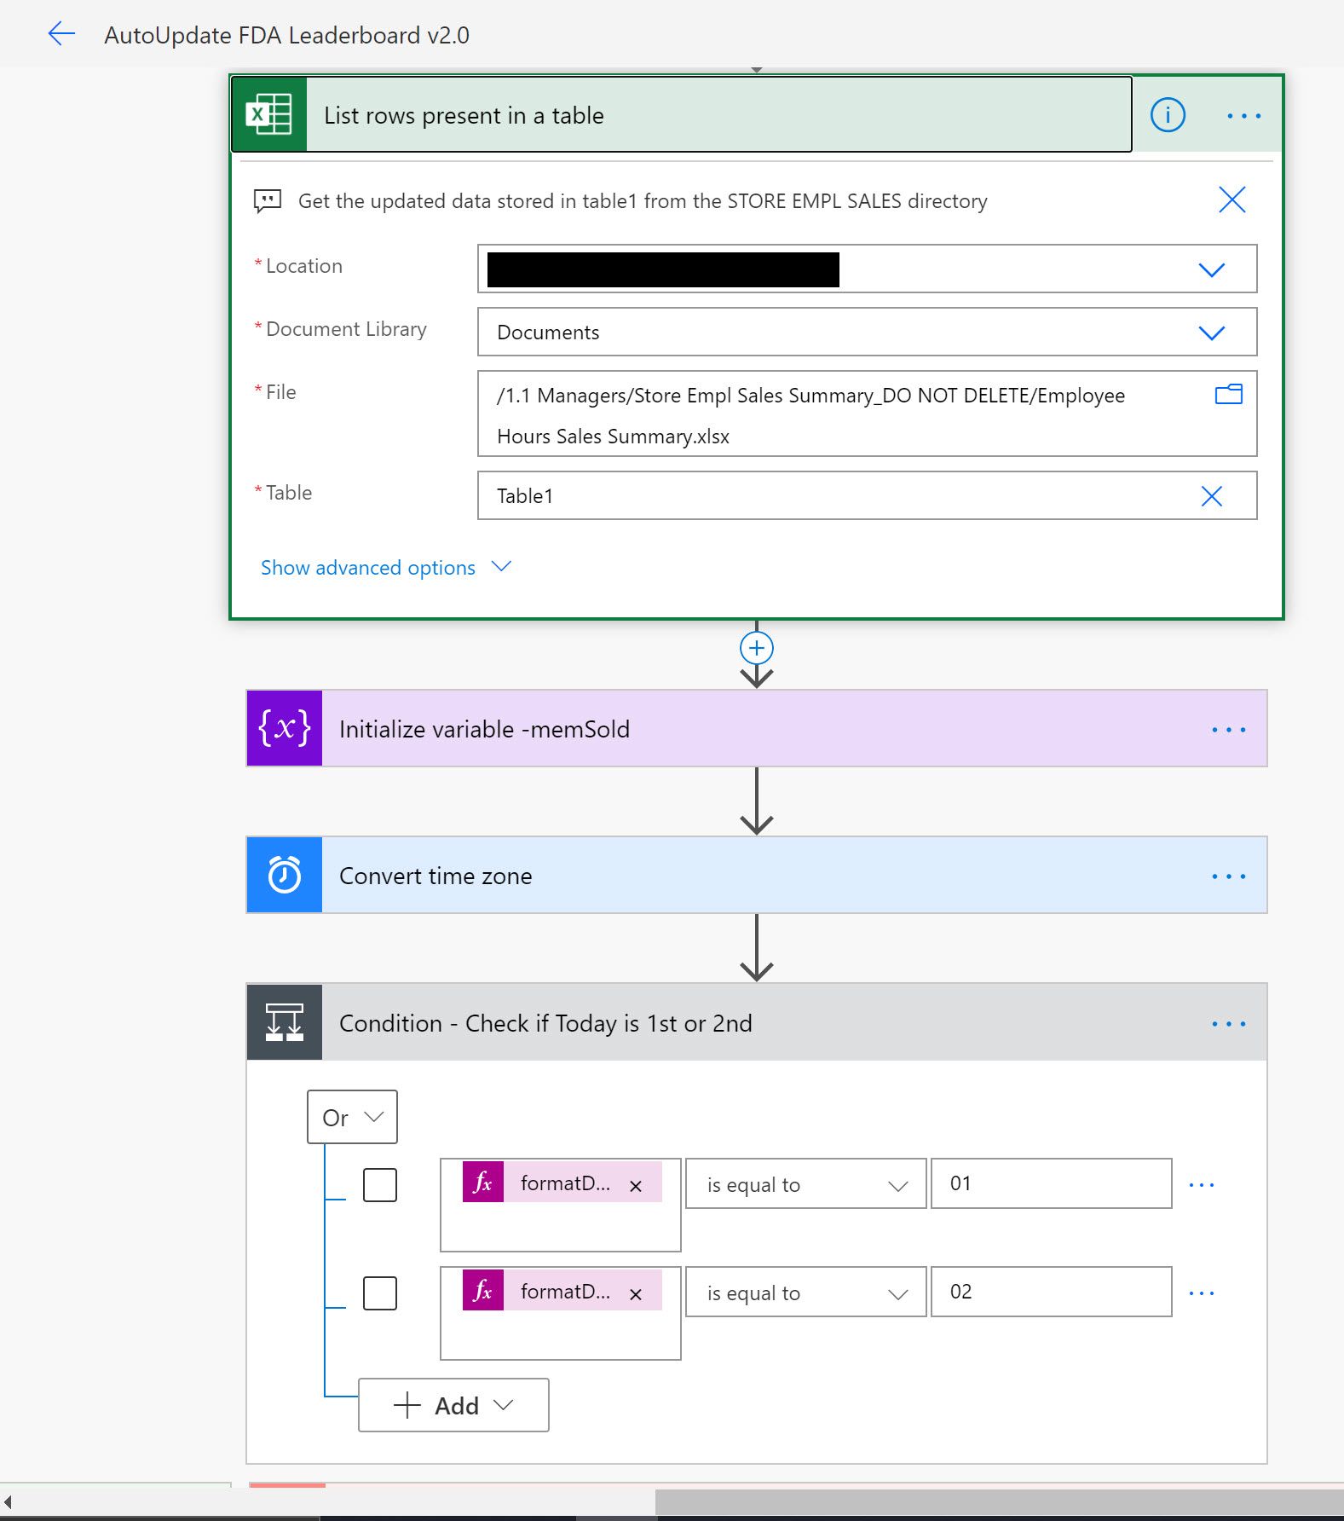Viewport: 1344px width, 1521px height.
Task: Remove the formatD expression in the 02 row
Action: click(x=635, y=1294)
